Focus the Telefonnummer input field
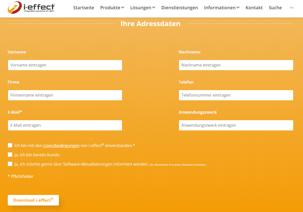The height and width of the screenshot is (212, 303). tap(236, 95)
